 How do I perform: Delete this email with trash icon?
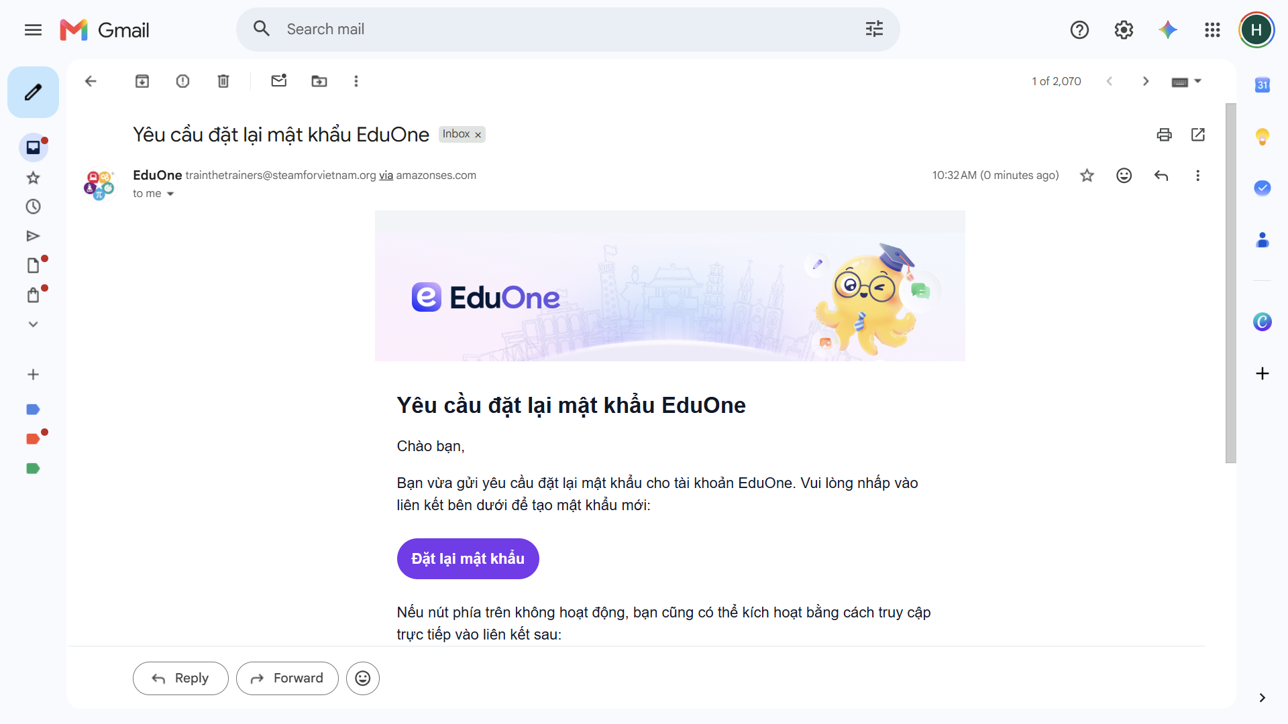click(223, 81)
